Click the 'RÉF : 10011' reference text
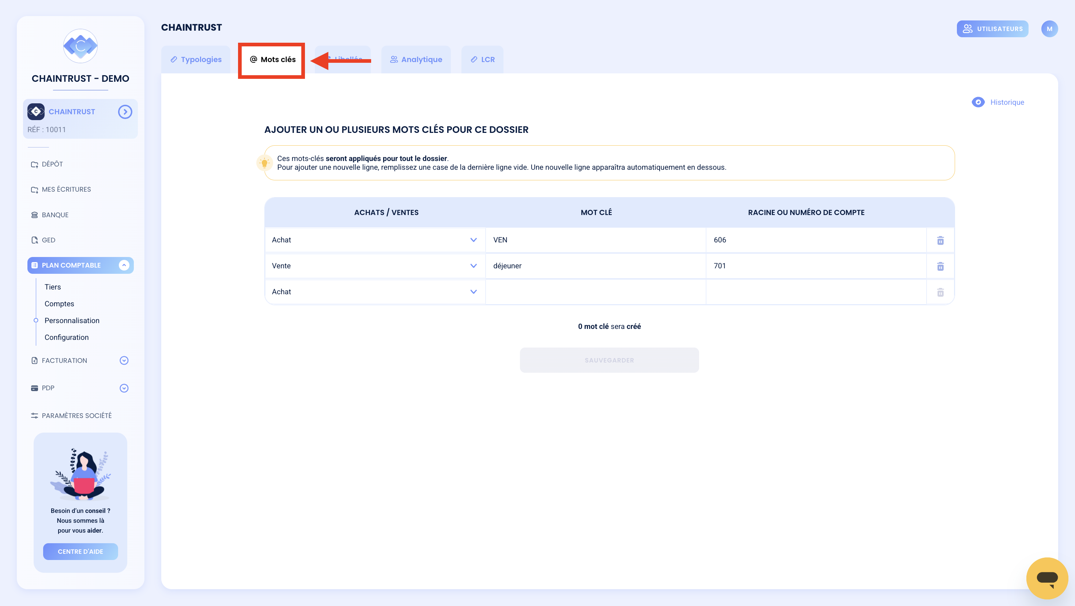 click(47, 130)
